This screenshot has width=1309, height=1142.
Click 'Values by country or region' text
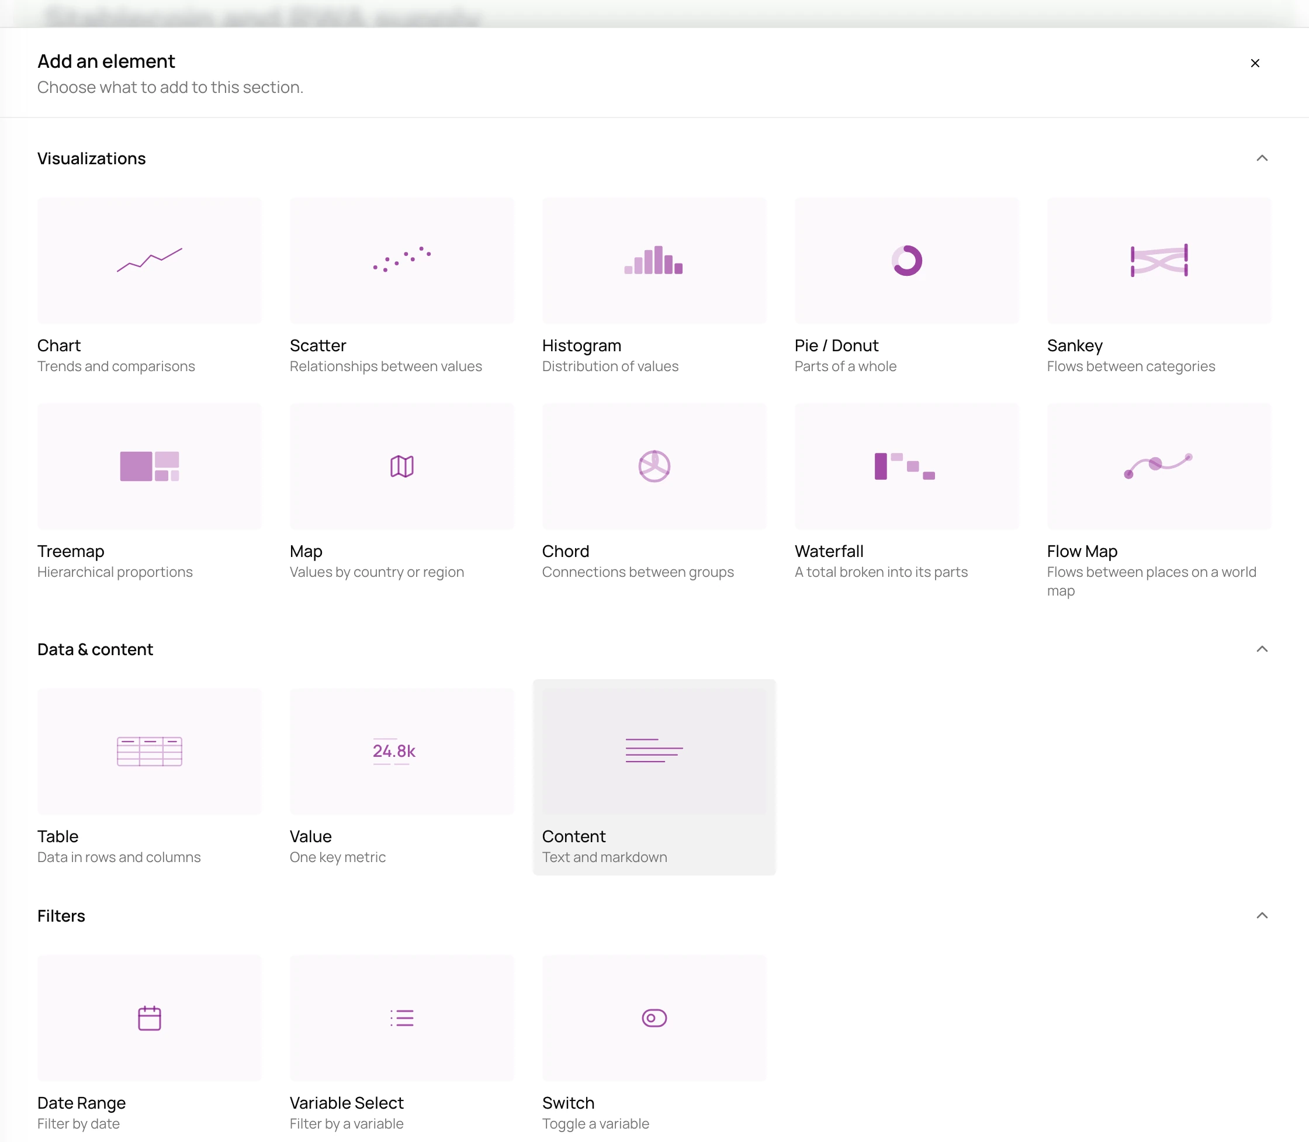tap(377, 572)
